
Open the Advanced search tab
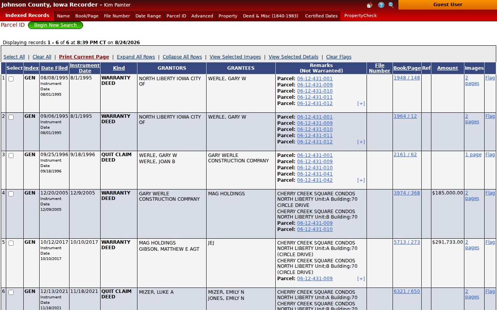point(202,16)
